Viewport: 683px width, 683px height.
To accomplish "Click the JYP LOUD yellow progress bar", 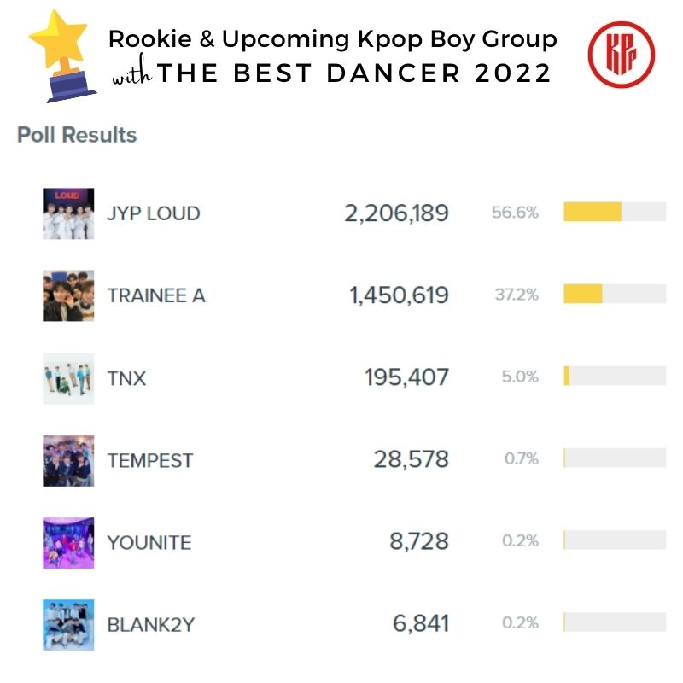I will click(593, 212).
